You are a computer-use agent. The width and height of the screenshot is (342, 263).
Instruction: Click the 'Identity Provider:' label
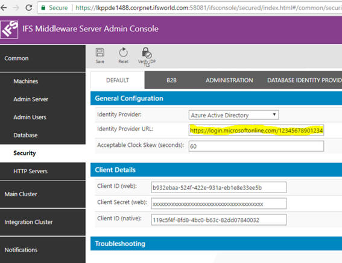119,114
